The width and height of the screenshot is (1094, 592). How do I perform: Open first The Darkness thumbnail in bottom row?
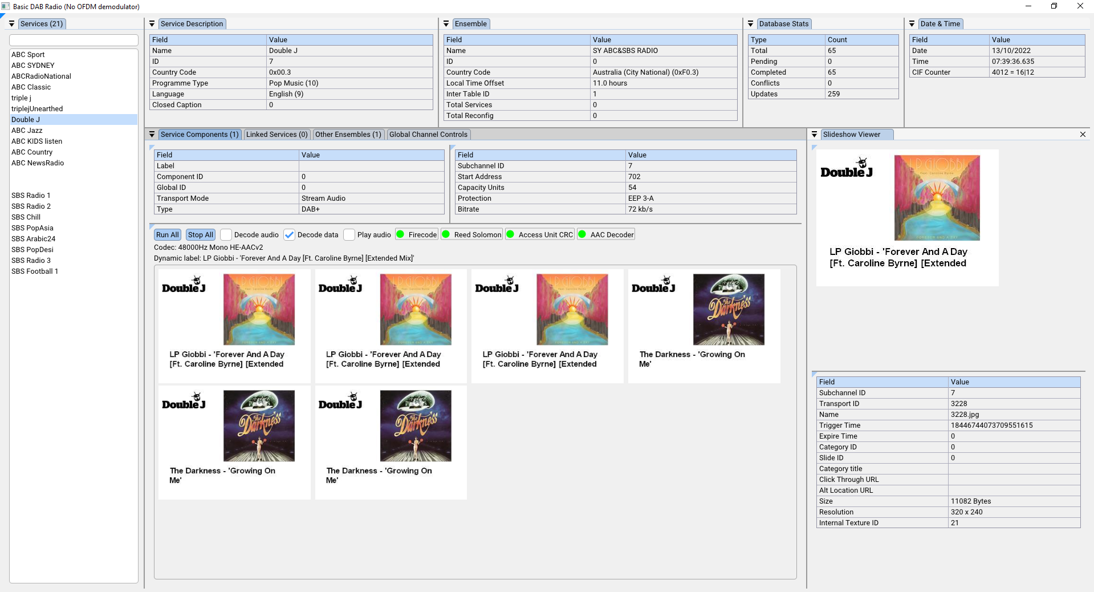tap(234, 443)
